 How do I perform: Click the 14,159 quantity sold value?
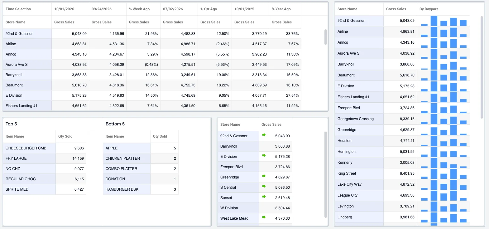click(78, 158)
